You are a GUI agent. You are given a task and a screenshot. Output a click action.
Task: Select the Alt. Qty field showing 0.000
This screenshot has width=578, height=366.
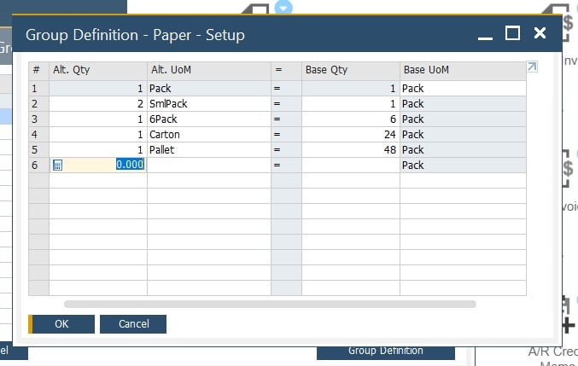pyautogui.click(x=98, y=165)
